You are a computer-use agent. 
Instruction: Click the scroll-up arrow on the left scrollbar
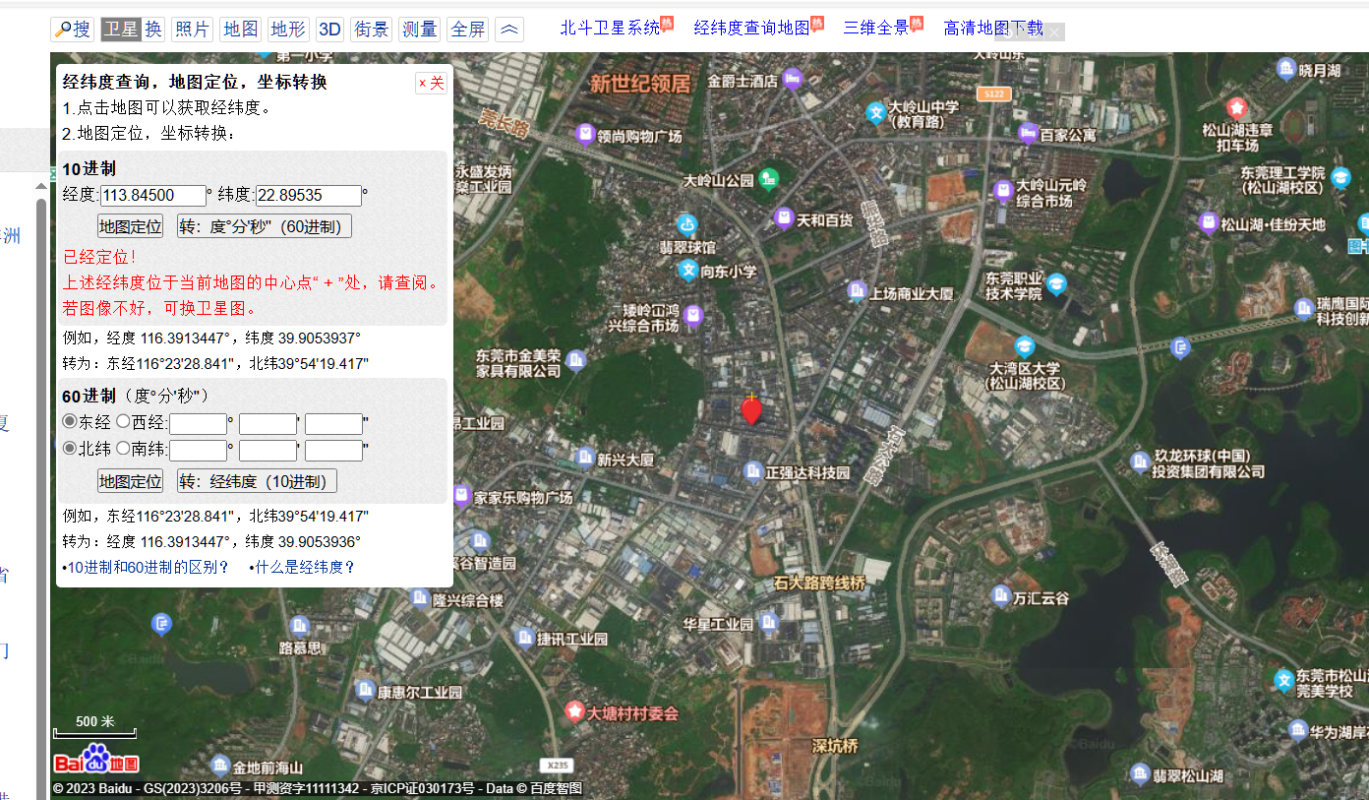[41, 186]
